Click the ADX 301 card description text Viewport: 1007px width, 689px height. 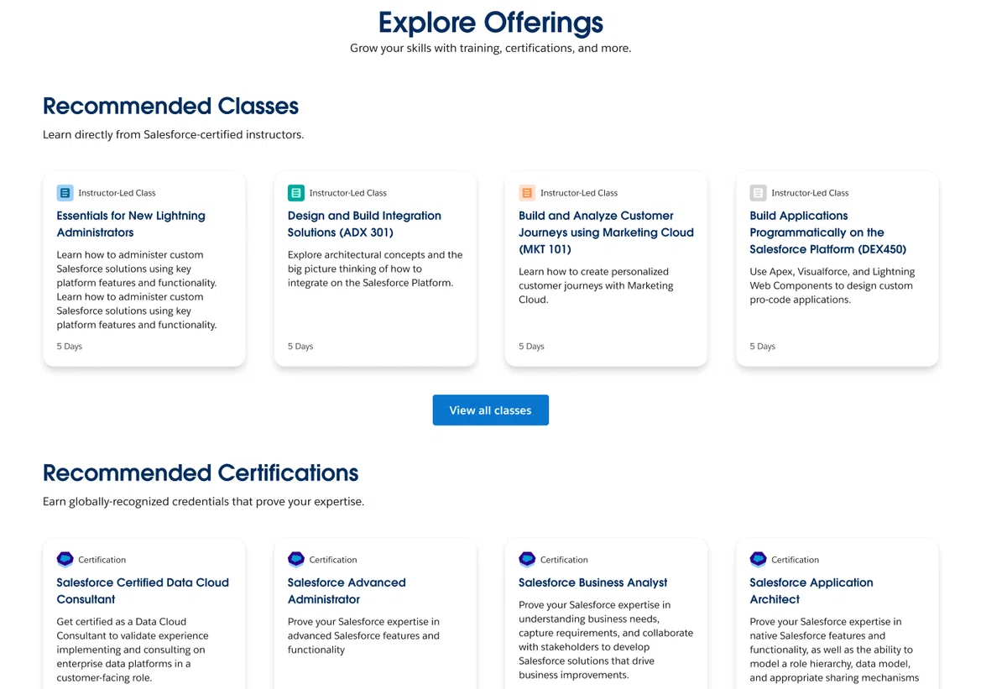[375, 269]
